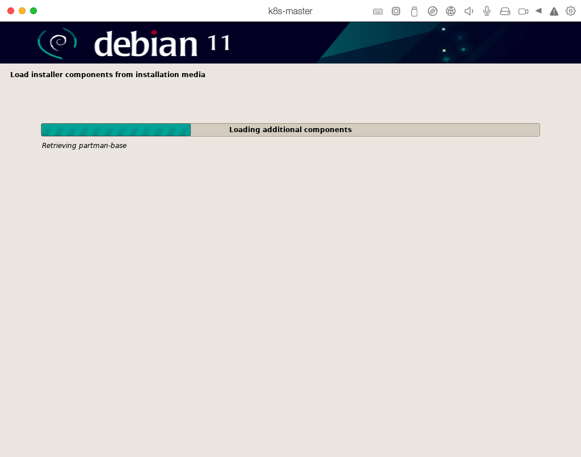Open the VM settings gear icon
The height and width of the screenshot is (457, 581).
pyautogui.click(x=571, y=11)
